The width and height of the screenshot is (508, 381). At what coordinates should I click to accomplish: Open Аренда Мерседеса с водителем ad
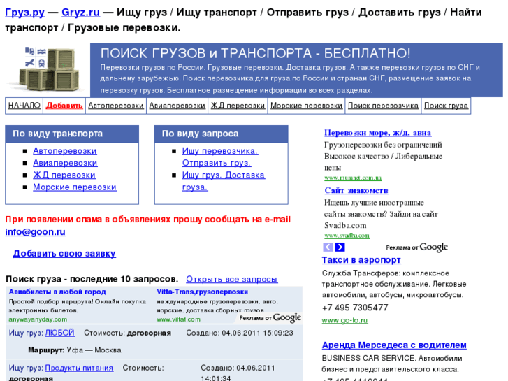394,345
